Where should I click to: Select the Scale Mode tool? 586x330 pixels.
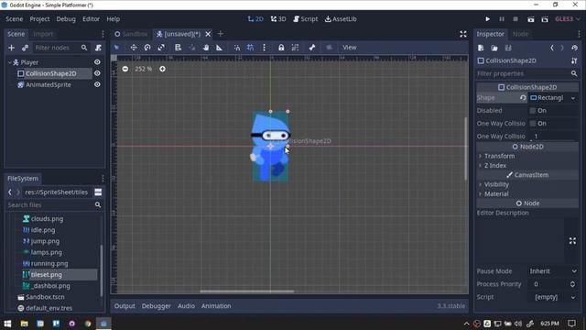pyautogui.click(x=161, y=48)
